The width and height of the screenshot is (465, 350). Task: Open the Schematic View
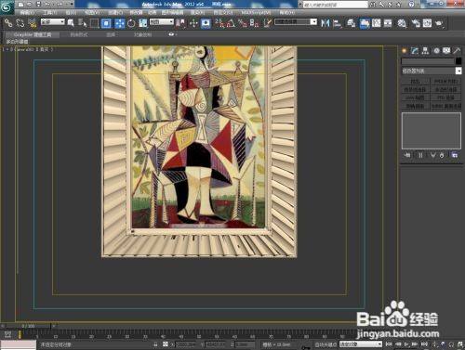point(388,23)
